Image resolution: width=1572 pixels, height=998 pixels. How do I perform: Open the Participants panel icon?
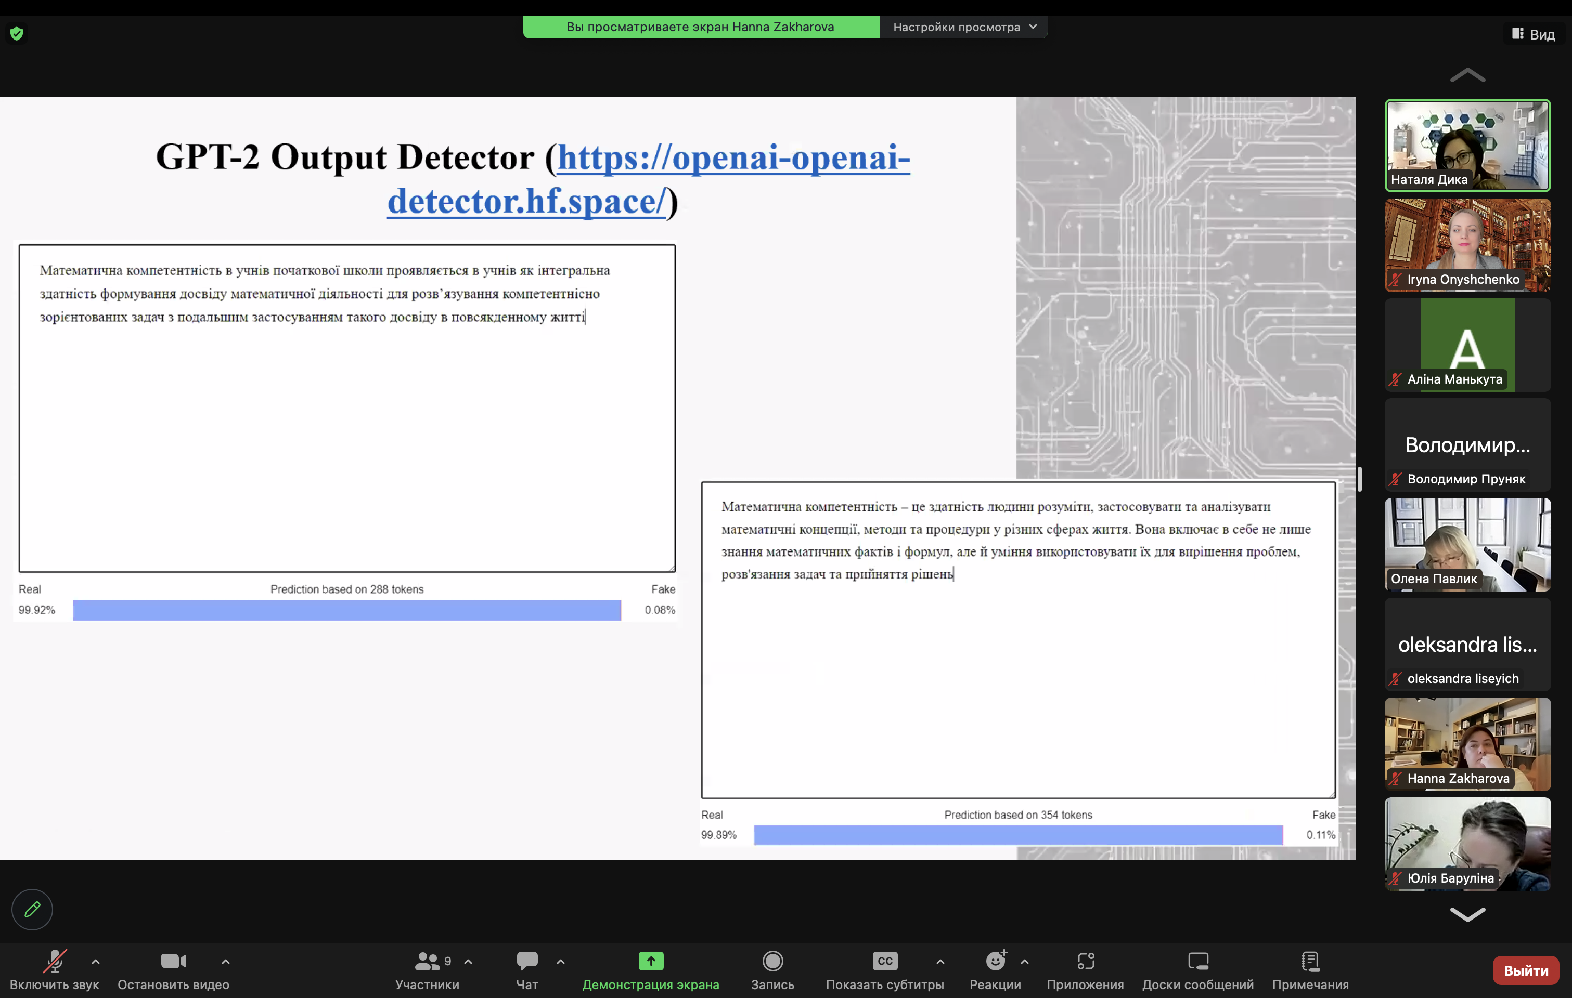[427, 962]
